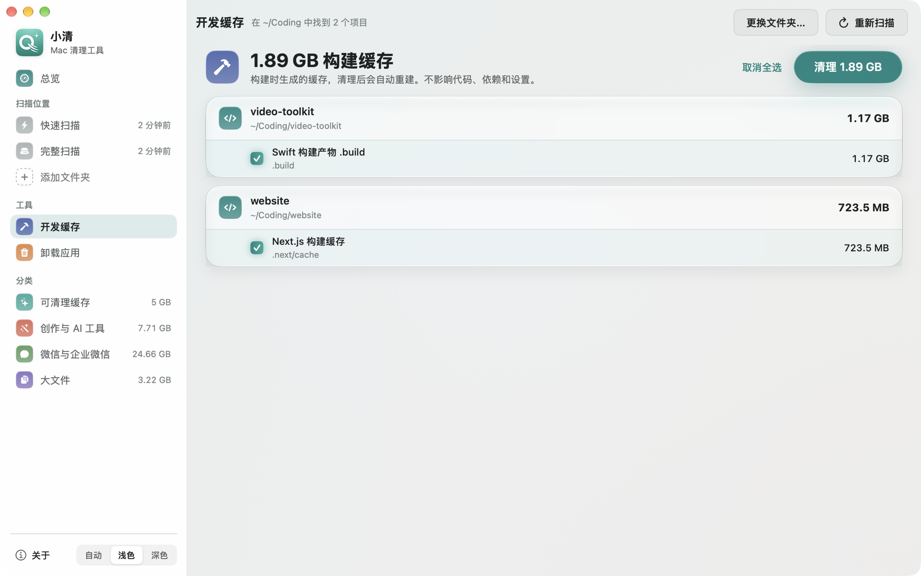
Task: Click the 卸载应用 trash icon
Action: pyautogui.click(x=24, y=252)
